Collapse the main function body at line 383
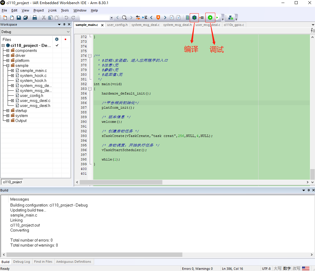Image resolution: width=315 pixels, height=271 pixels. [x=90, y=89]
